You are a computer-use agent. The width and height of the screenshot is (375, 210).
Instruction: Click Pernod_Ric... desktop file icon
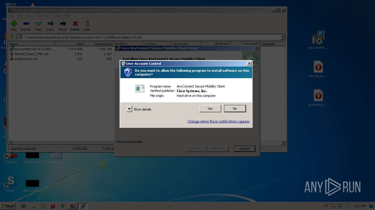[x=318, y=69]
